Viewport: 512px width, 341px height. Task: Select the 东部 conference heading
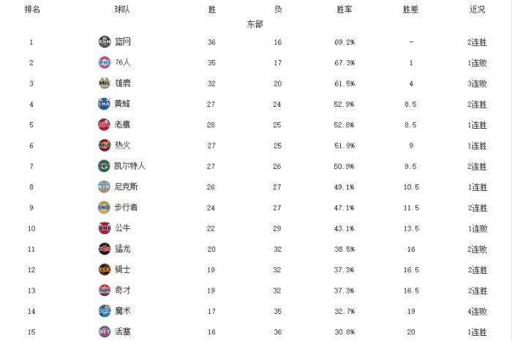[x=255, y=24]
